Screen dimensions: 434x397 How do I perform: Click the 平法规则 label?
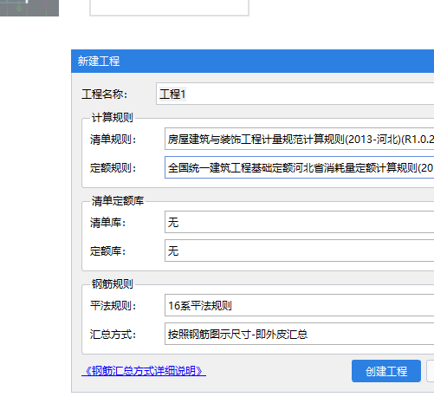(113, 306)
